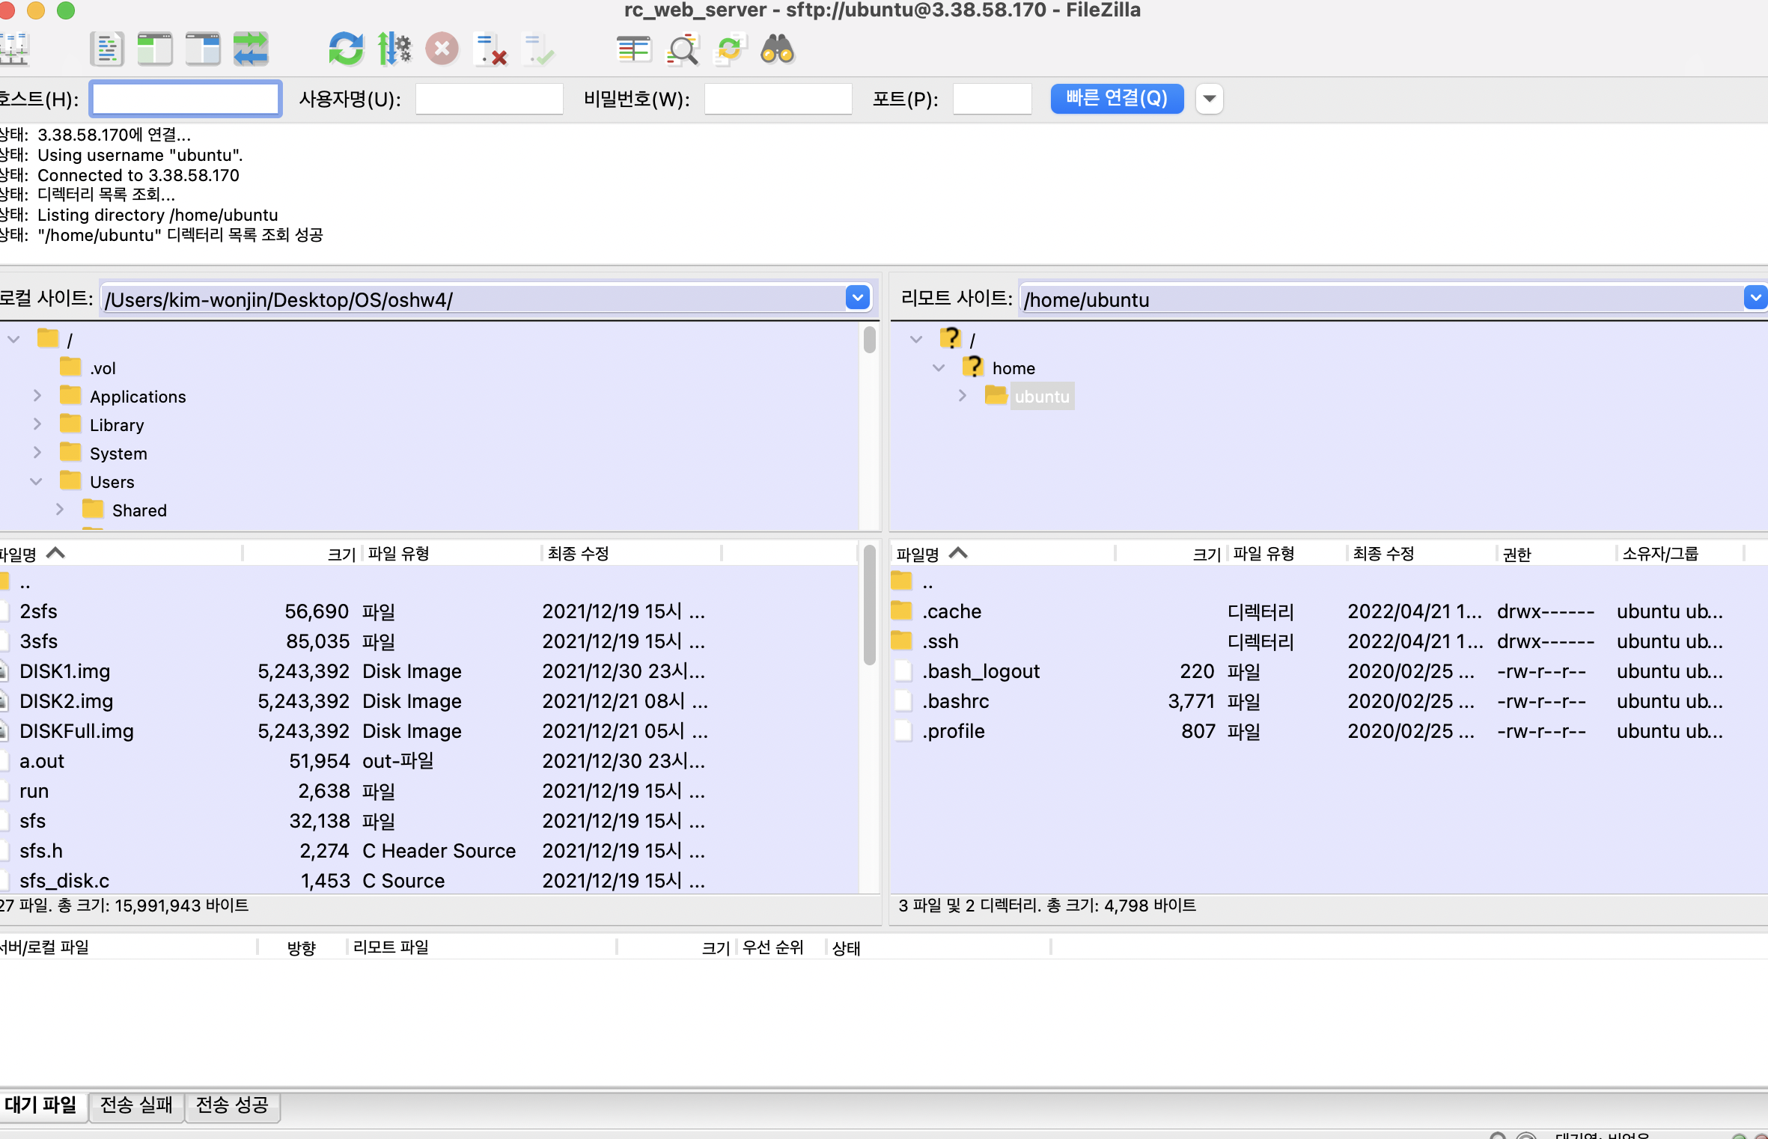The image size is (1768, 1139).
Task: Toggle synchronized browsing icon
Action: [730, 49]
